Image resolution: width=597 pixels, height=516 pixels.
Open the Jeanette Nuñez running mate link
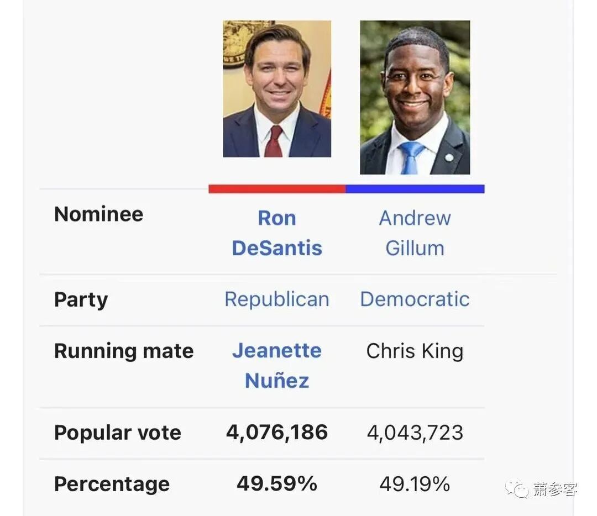tap(277, 366)
